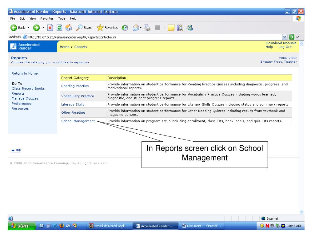Image resolution: width=315 pixels, height=236 pixels.
Task: Choose the Other Reading report link
Action: pyautogui.click(x=73, y=112)
